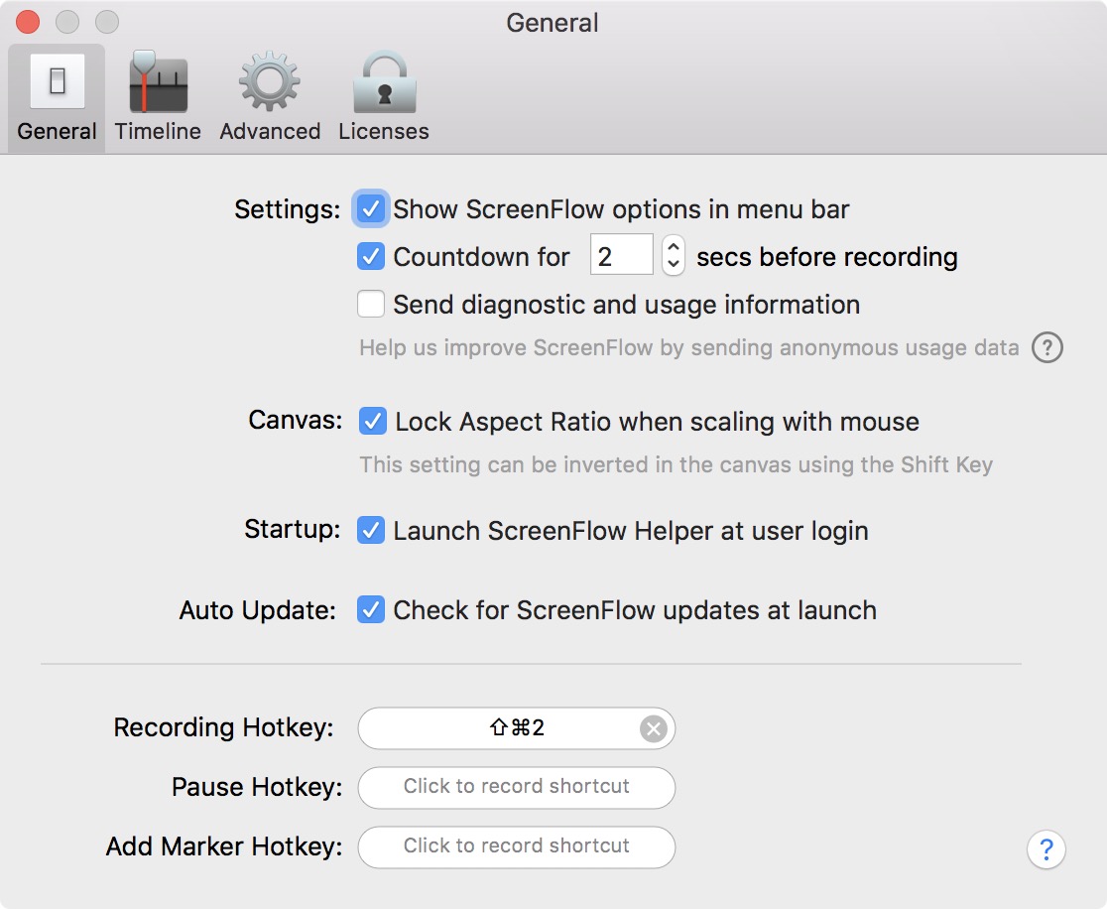Click the blue help question mark icon
1107x909 pixels.
click(x=1045, y=849)
